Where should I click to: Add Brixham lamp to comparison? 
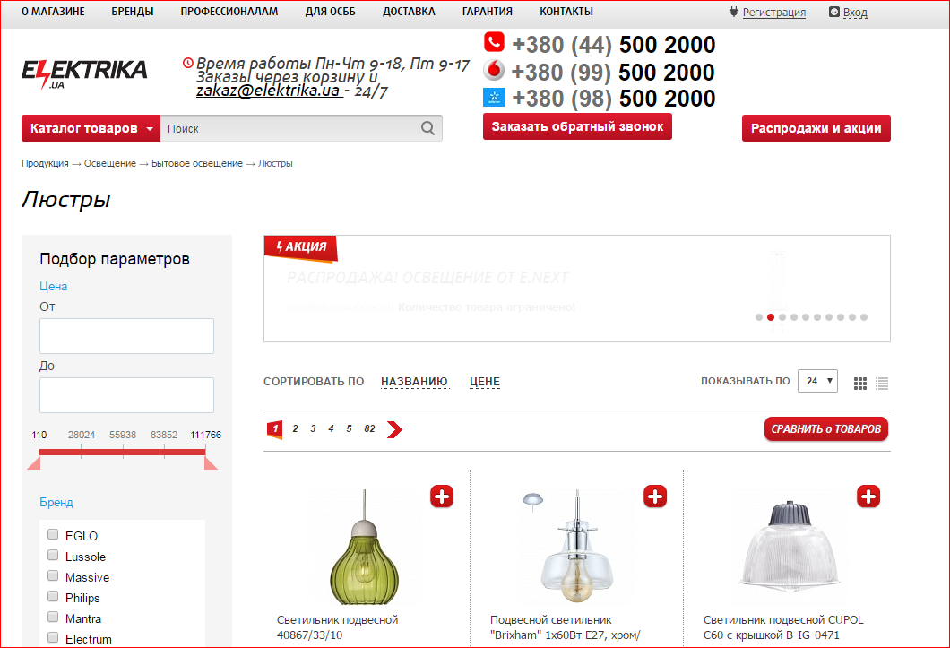(655, 496)
